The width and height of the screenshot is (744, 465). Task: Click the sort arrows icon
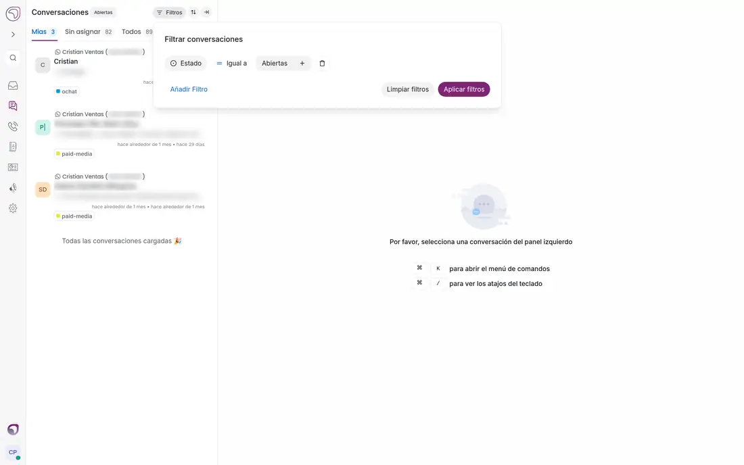pyautogui.click(x=193, y=12)
